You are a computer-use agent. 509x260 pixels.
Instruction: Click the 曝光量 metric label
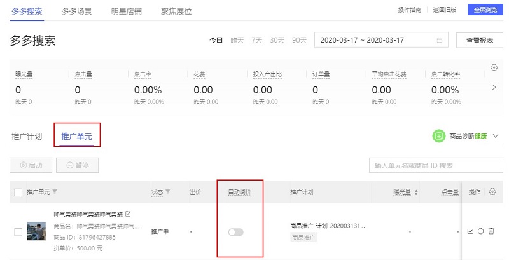point(24,74)
